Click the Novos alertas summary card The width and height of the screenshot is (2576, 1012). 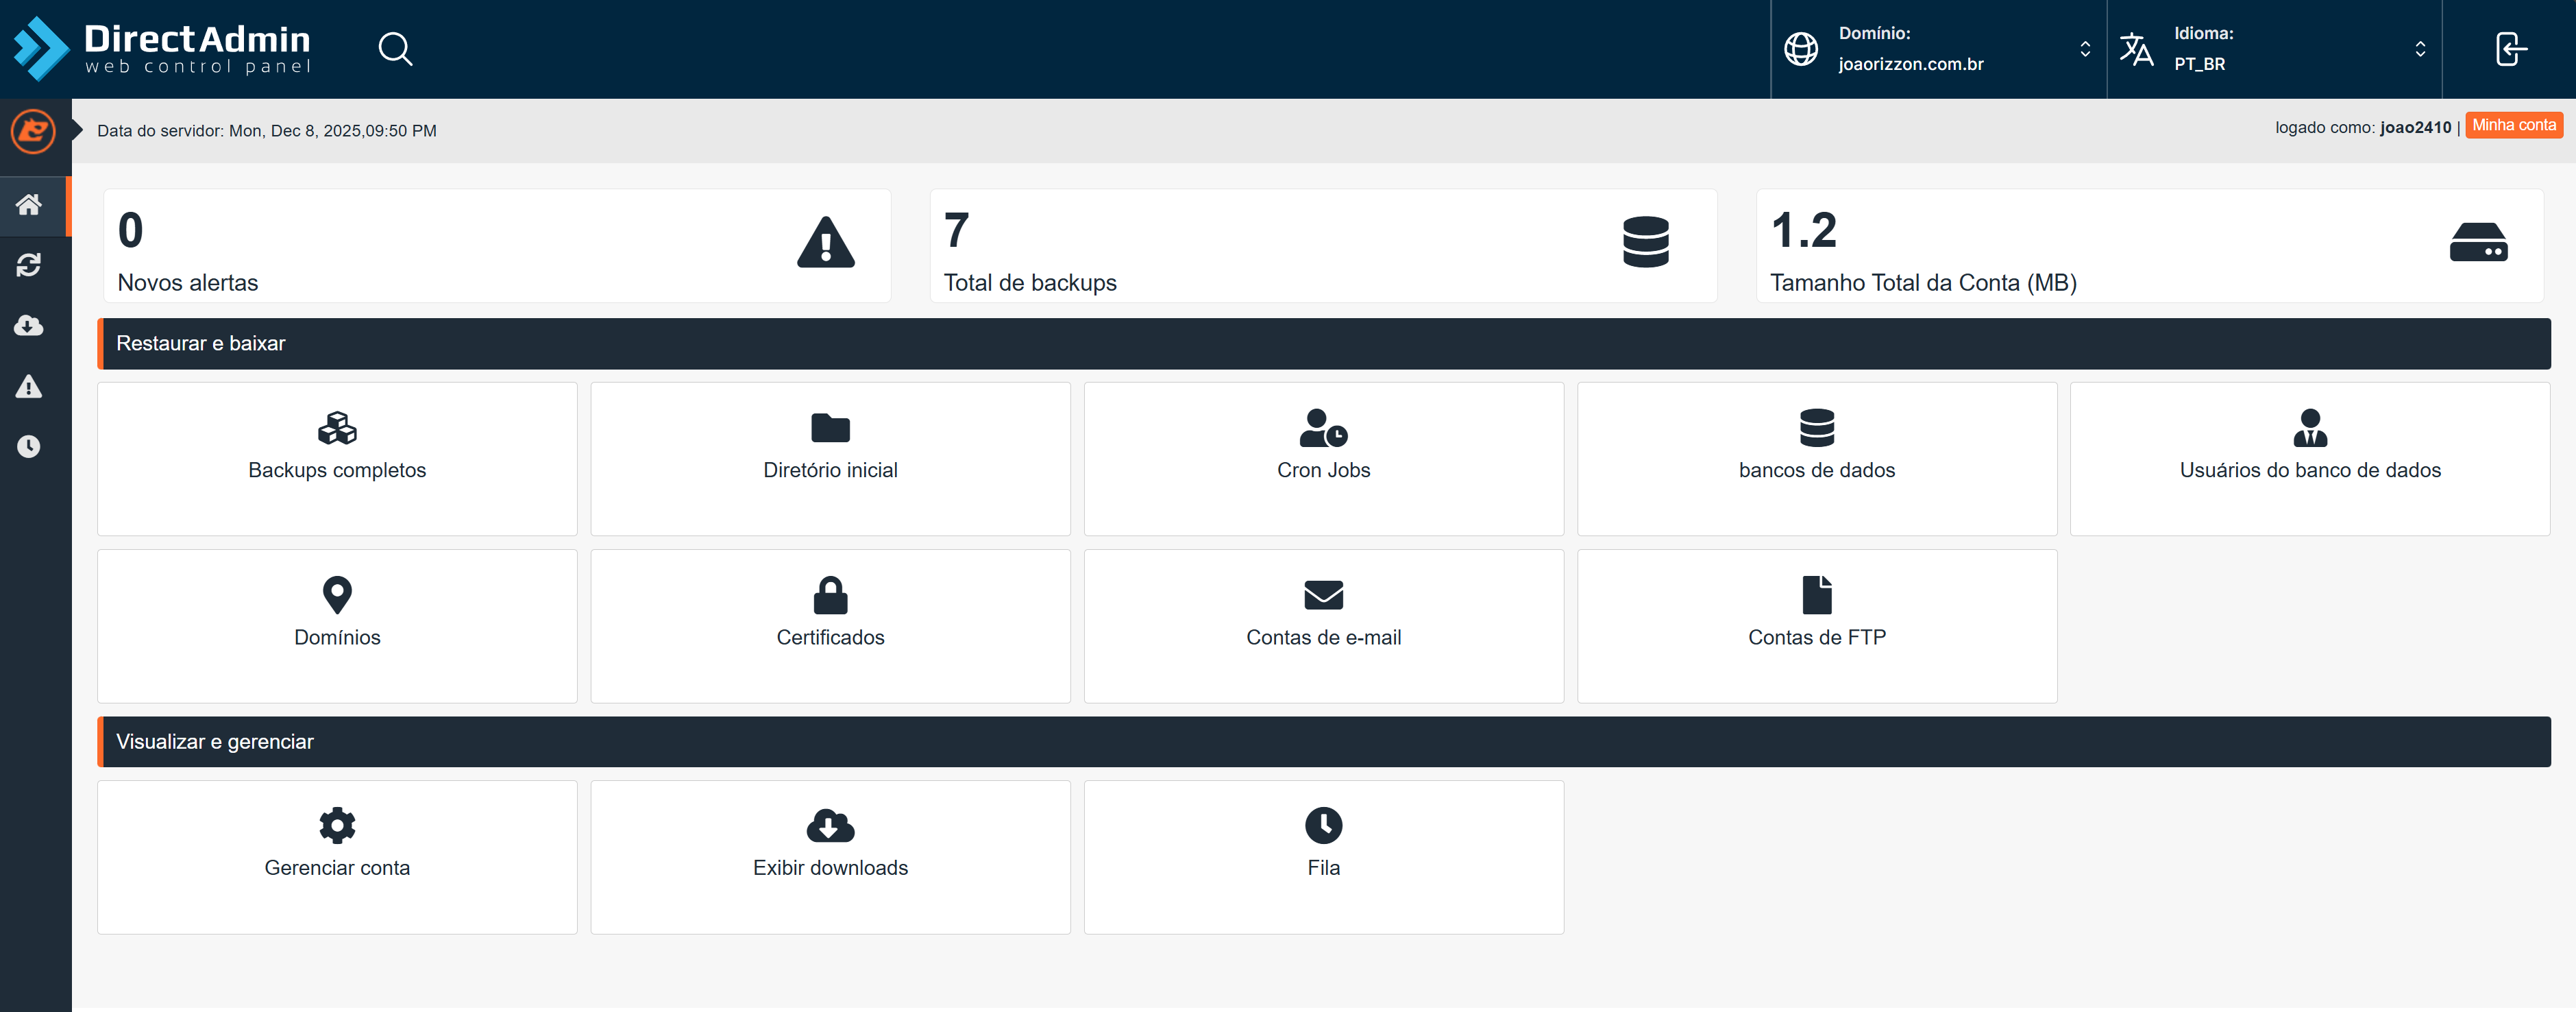[x=497, y=245]
